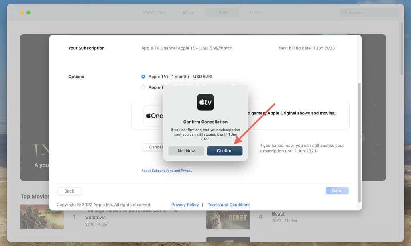Switch to the Store tab

coord(222,12)
